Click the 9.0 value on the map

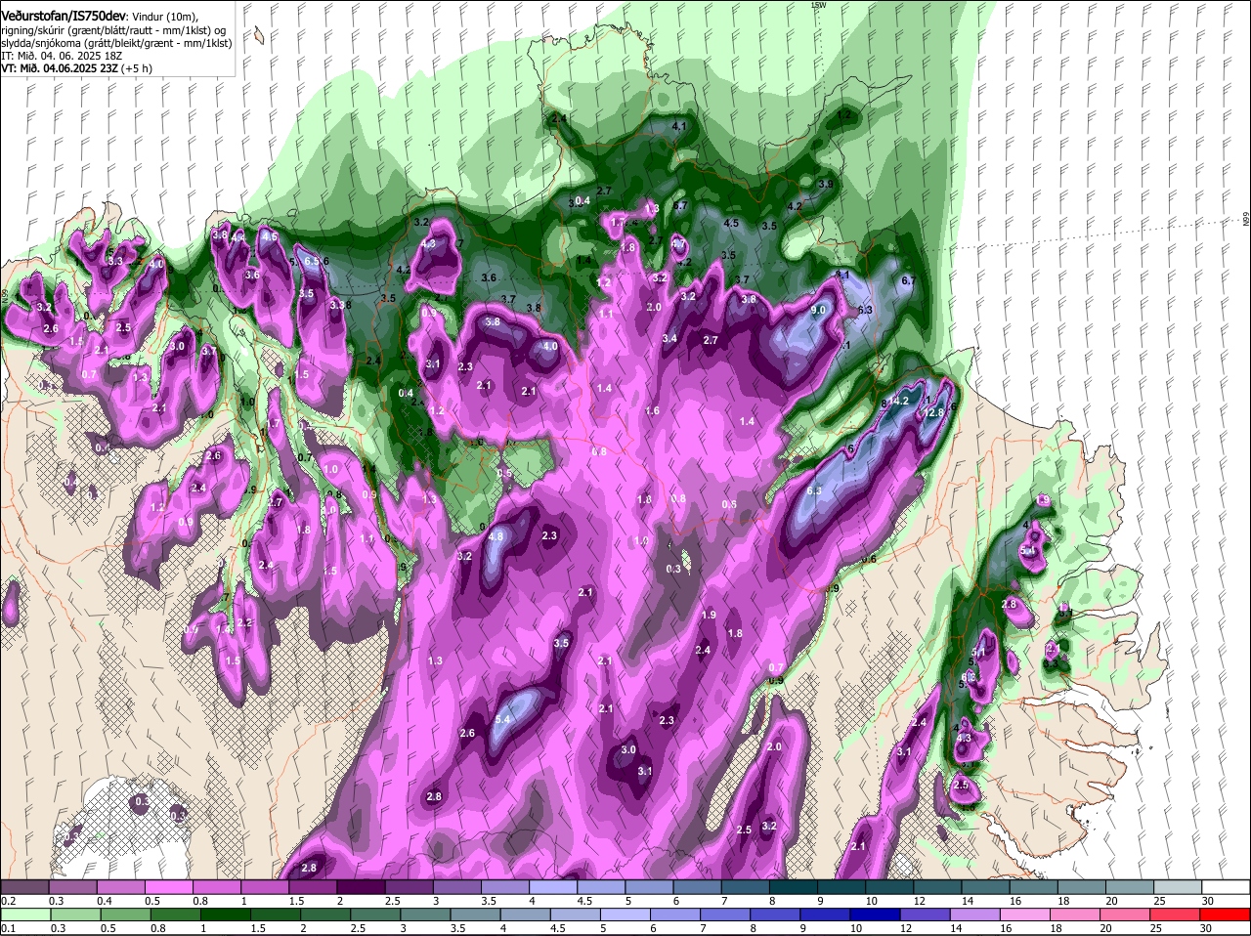pos(819,310)
